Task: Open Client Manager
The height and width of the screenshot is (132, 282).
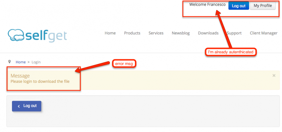Action: point(264,33)
